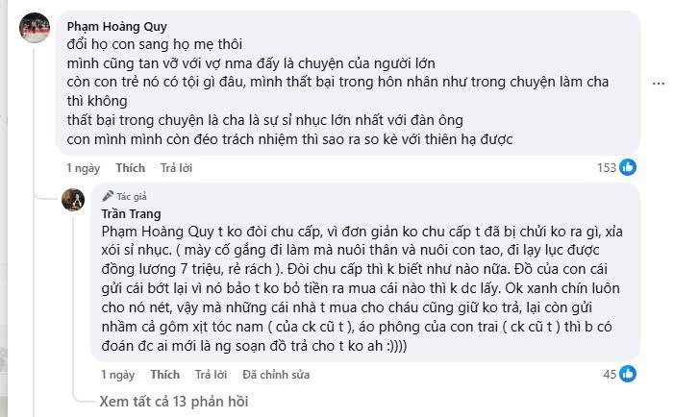The image size is (674, 417).
Task: Click the Tác giả author badge pen icon
Action: pos(107,195)
